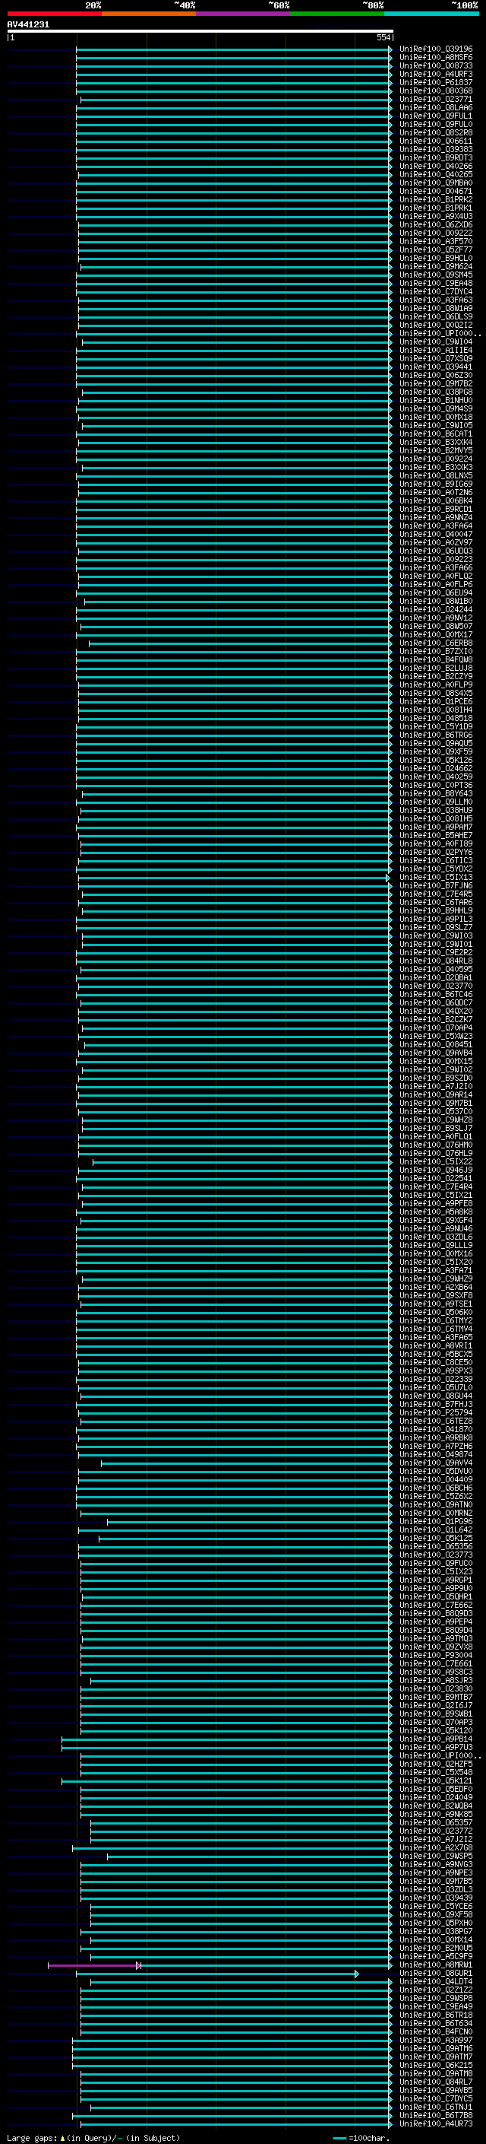Click the purple ~60% identity legend bar
This screenshot has height=2144, width=486.
tap(244, 14)
